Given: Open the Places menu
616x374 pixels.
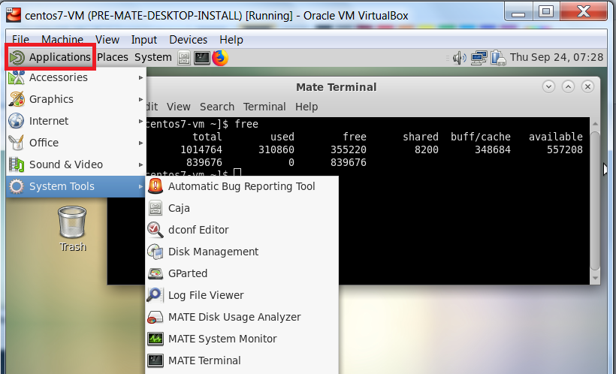Looking at the screenshot, I should pyautogui.click(x=113, y=57).
